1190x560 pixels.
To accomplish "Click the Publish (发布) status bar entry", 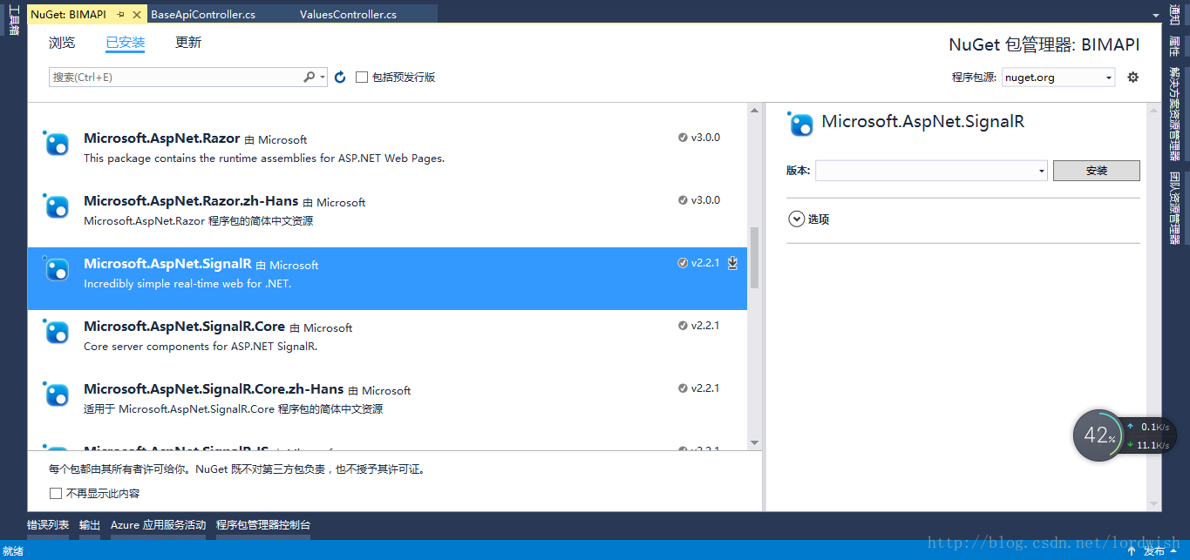I will coord(1153,551).
